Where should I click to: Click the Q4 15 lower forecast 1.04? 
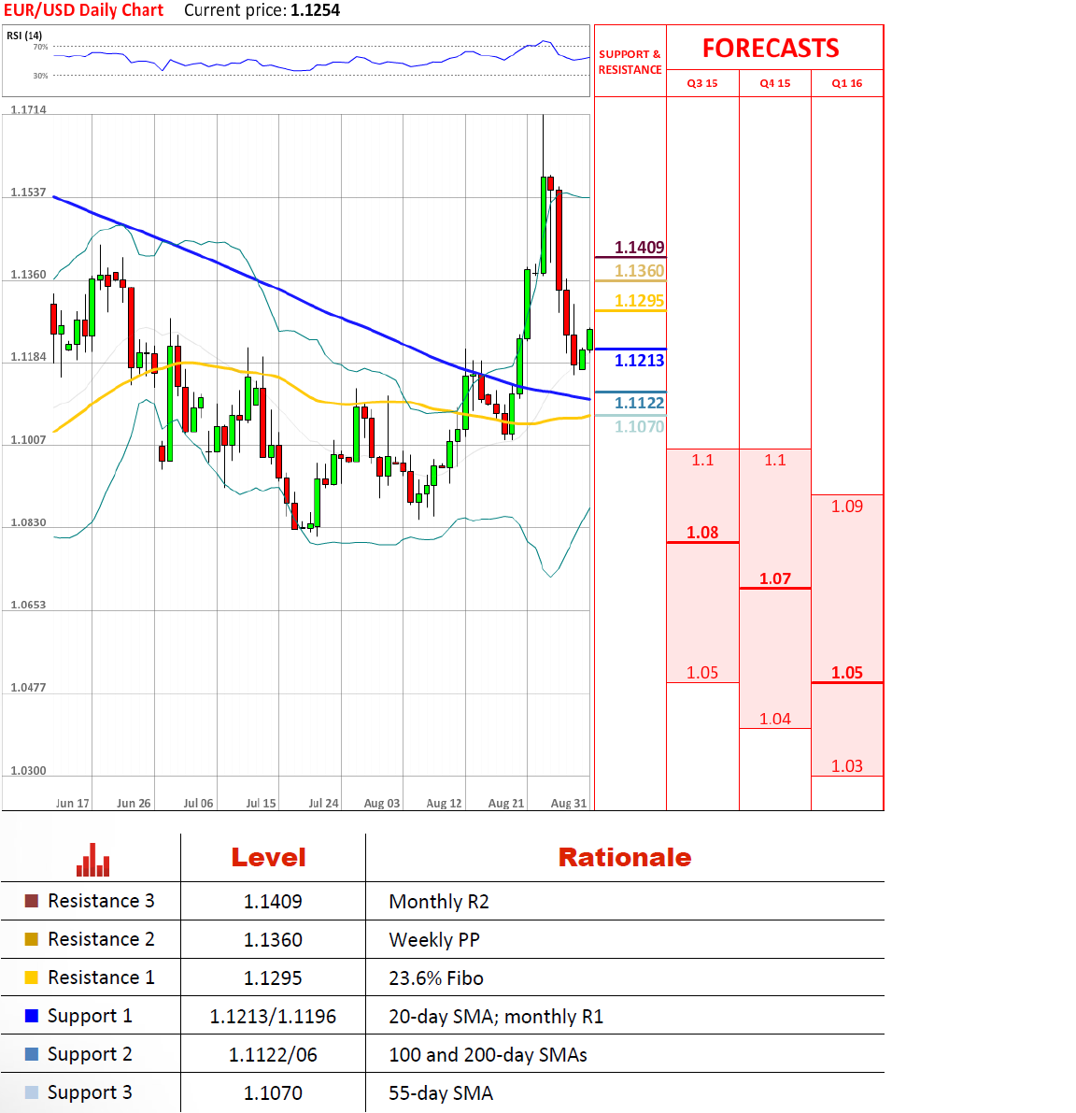[x=774, y=719]
